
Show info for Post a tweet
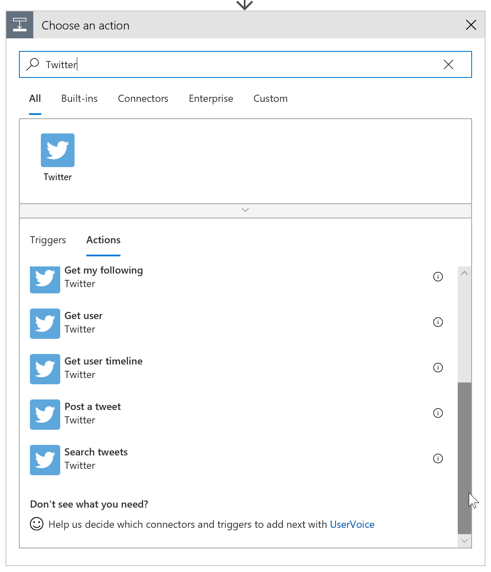point(438,413)
